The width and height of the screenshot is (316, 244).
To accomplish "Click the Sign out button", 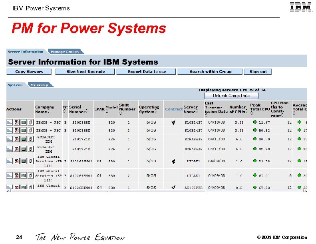I will [258, 72].
